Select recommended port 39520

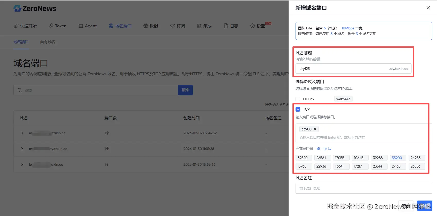(304, 158)
